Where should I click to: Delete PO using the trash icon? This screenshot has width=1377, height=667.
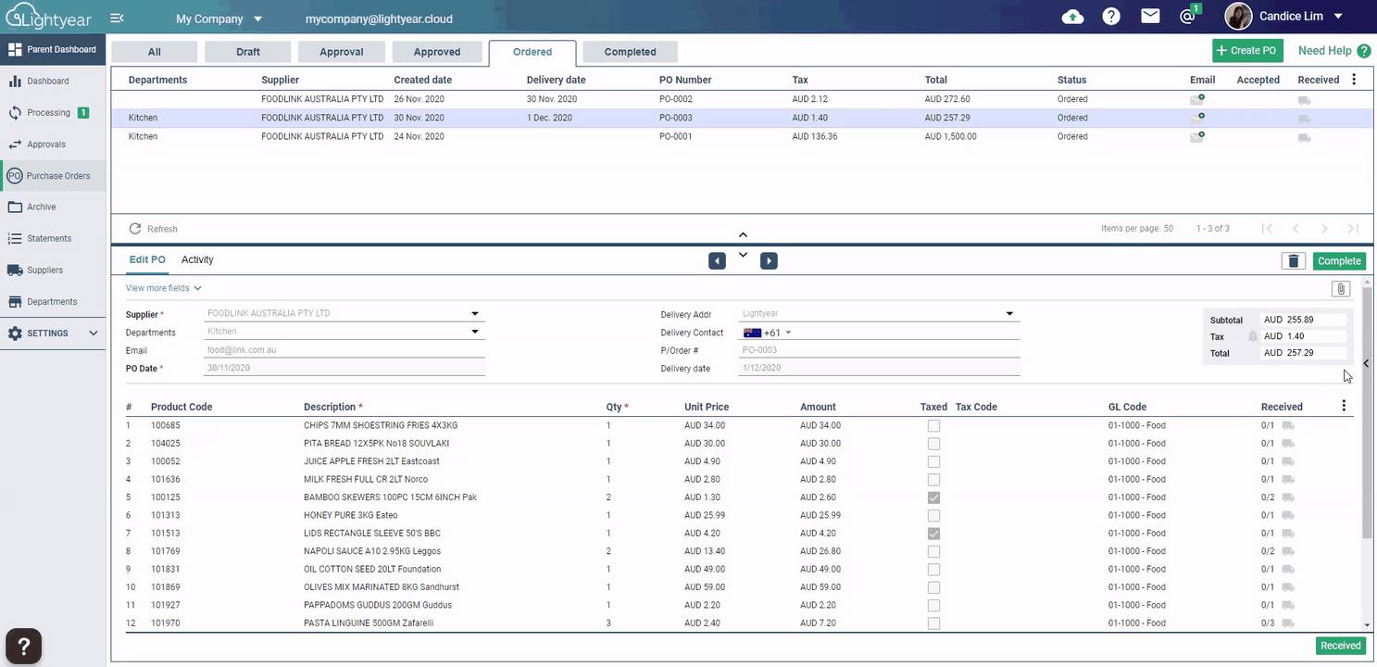1293,261
